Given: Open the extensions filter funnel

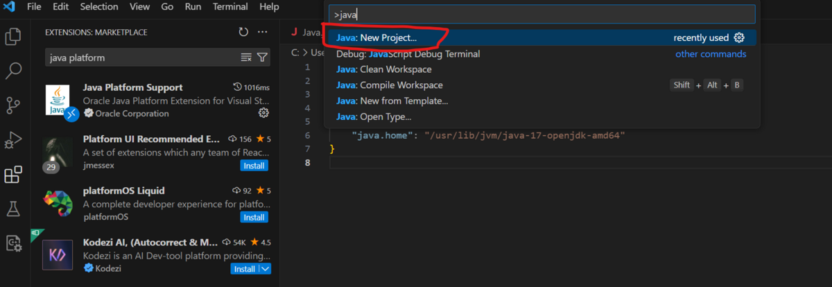Looking at the screenshot, I should point(262,58).
